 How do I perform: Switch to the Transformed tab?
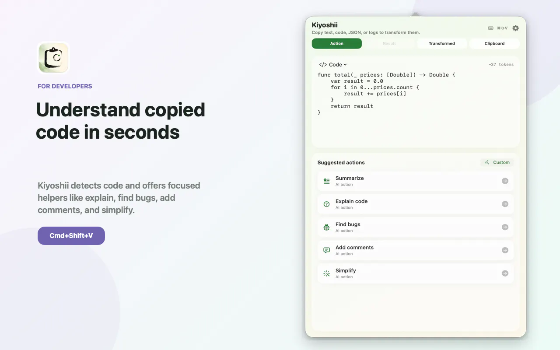(x=442, y=44)
